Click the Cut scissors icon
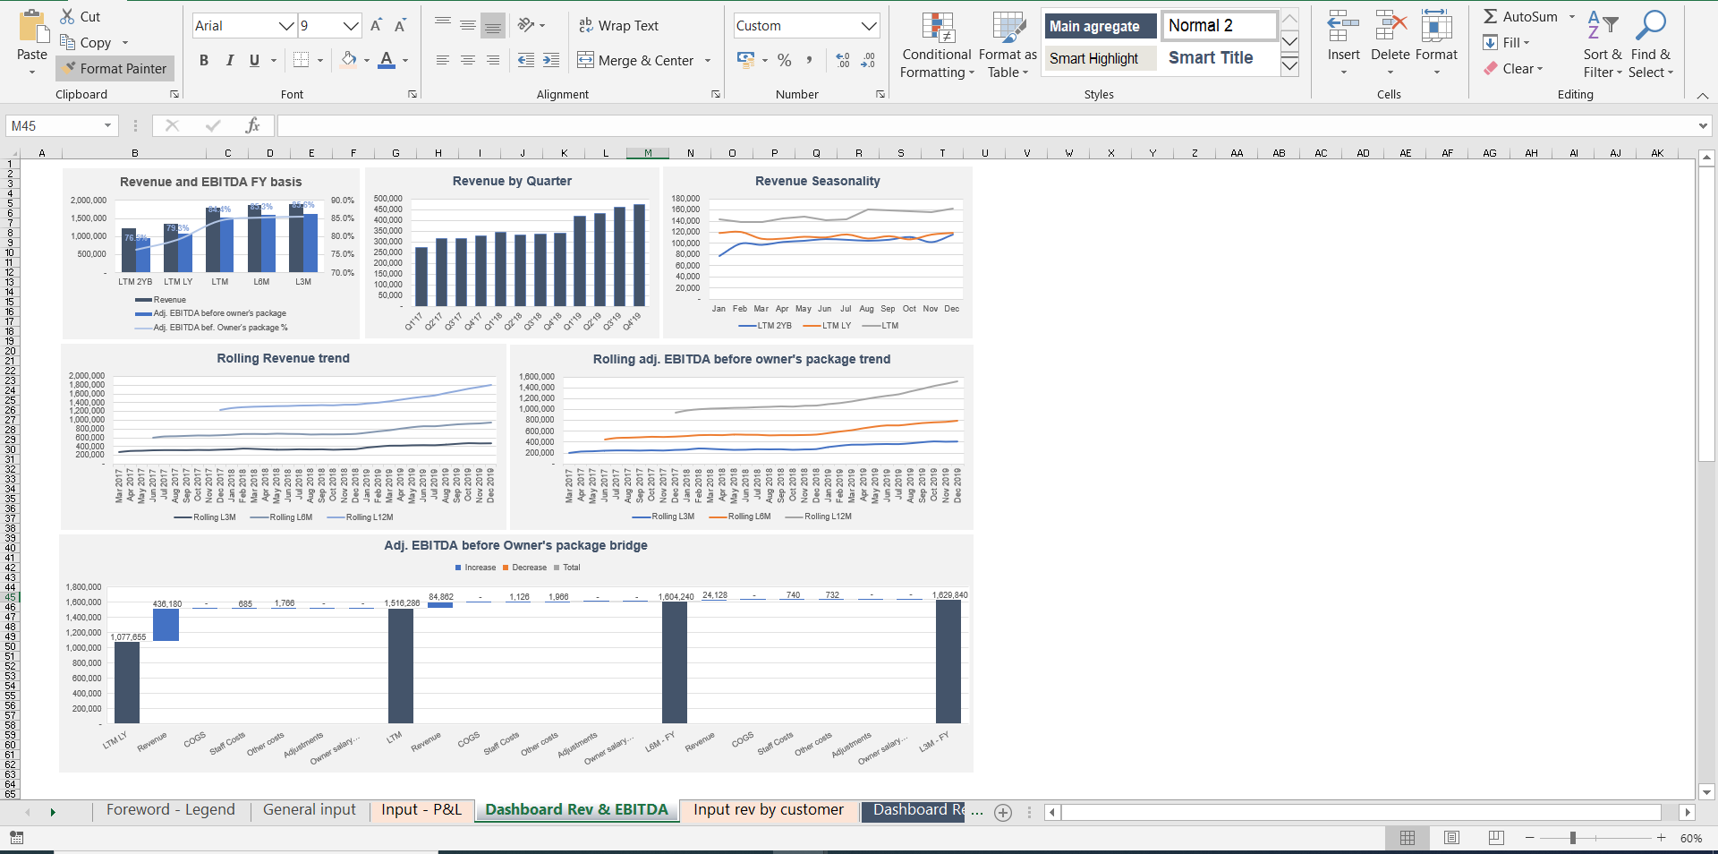This screenshot has height=854, width=1718. [x=68, y=16]
